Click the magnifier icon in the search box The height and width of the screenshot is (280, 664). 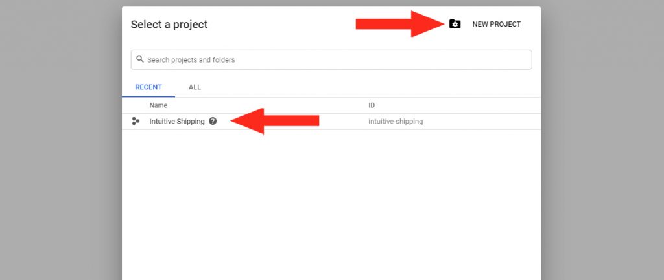(140, 59)
